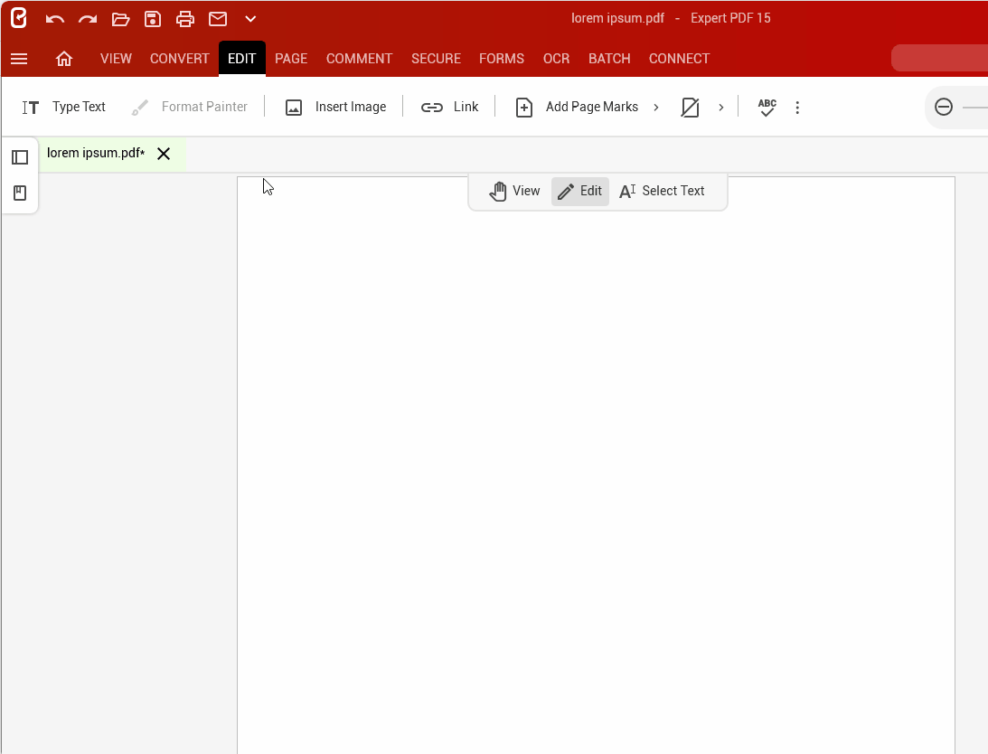Switch to Edit mode
Image resolution: width=988 pixels, height=754 pixels.
pos(580,191)
